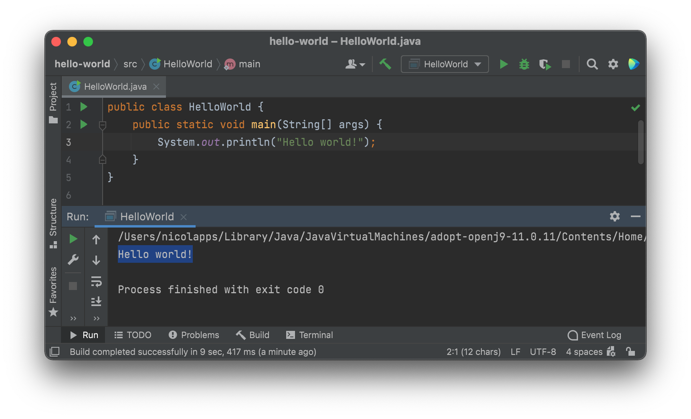
Task: Click the editor vertical scrollbar
Action: (x=640, y=142)
